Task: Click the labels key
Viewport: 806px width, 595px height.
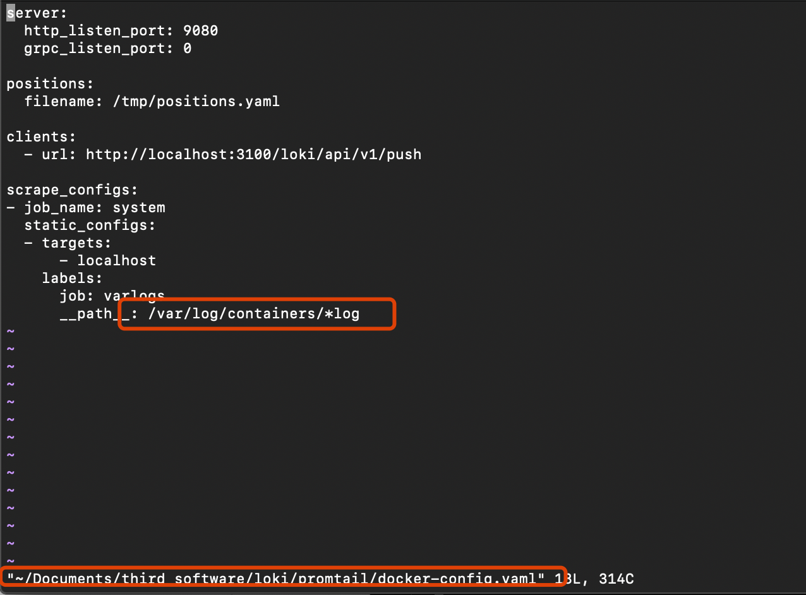Action: click(71, 279)
